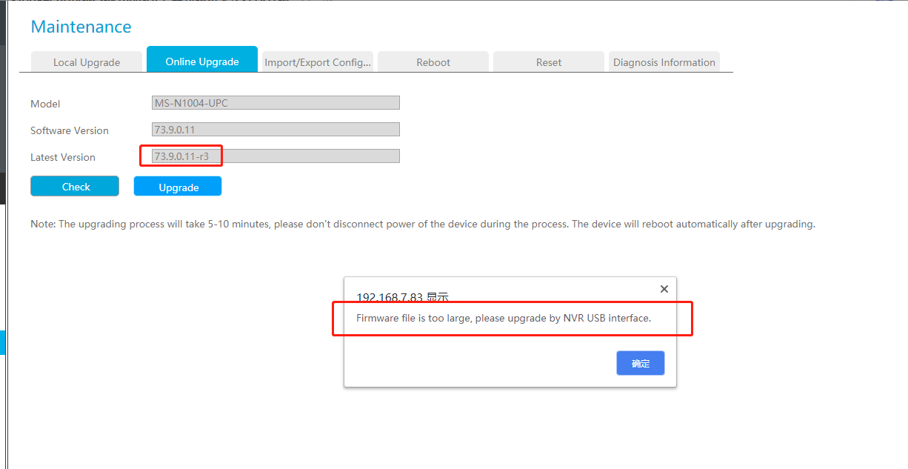This screenshot has height=469, width=908.
Task: Click the dialog title 192.168.7.83 显示
Action: pos(402,296)
